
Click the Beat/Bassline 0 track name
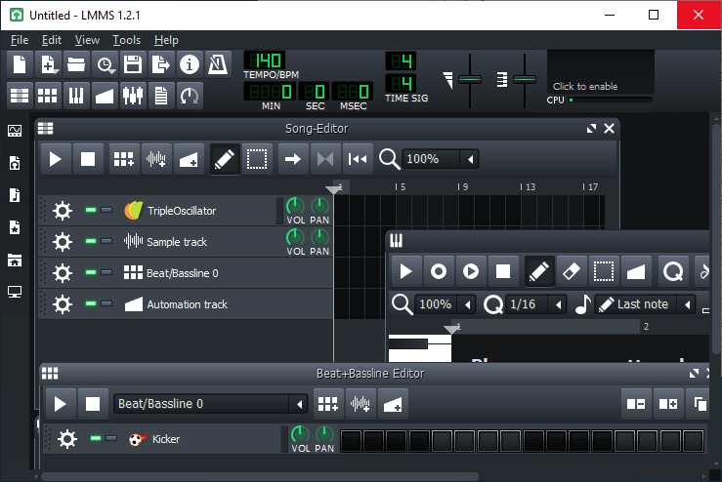pyautogui.click(x=183, y=273)
